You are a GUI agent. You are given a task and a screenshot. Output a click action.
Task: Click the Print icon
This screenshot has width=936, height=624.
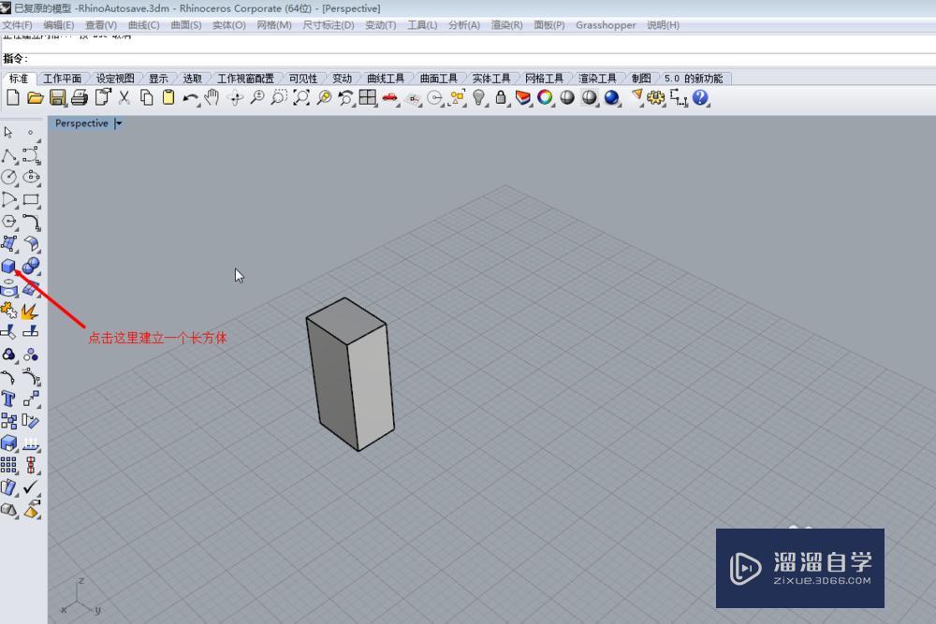(80, 98)
